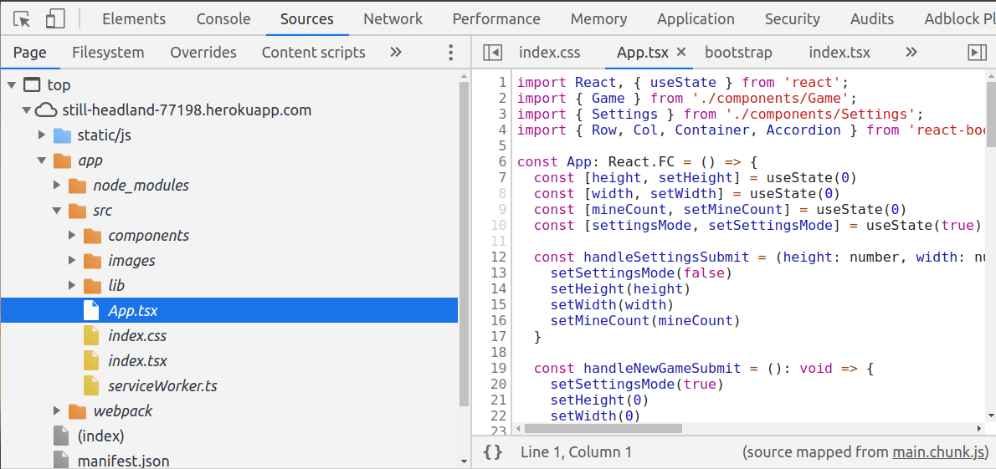Toggle the device toolbar icon
The image size is (996, 469).
coord(54,18)
